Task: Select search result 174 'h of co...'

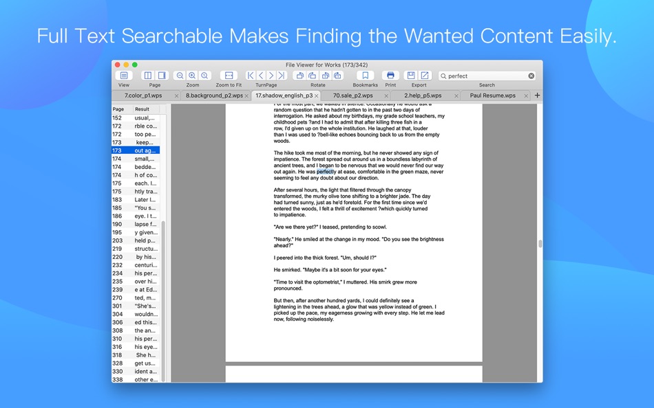Action: pos(136,175)
